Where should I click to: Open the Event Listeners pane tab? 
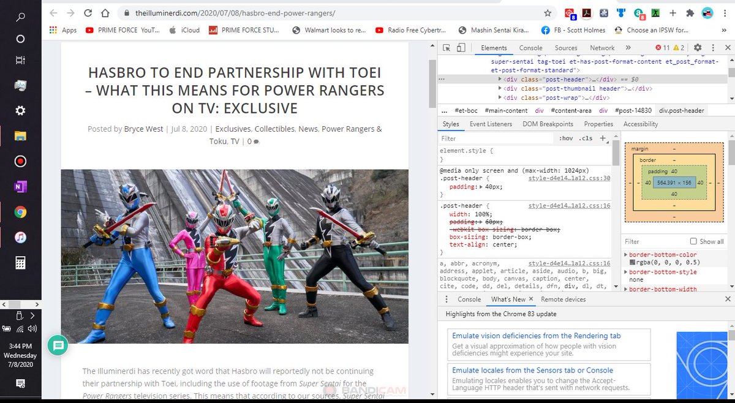click(x=491, y=124)
